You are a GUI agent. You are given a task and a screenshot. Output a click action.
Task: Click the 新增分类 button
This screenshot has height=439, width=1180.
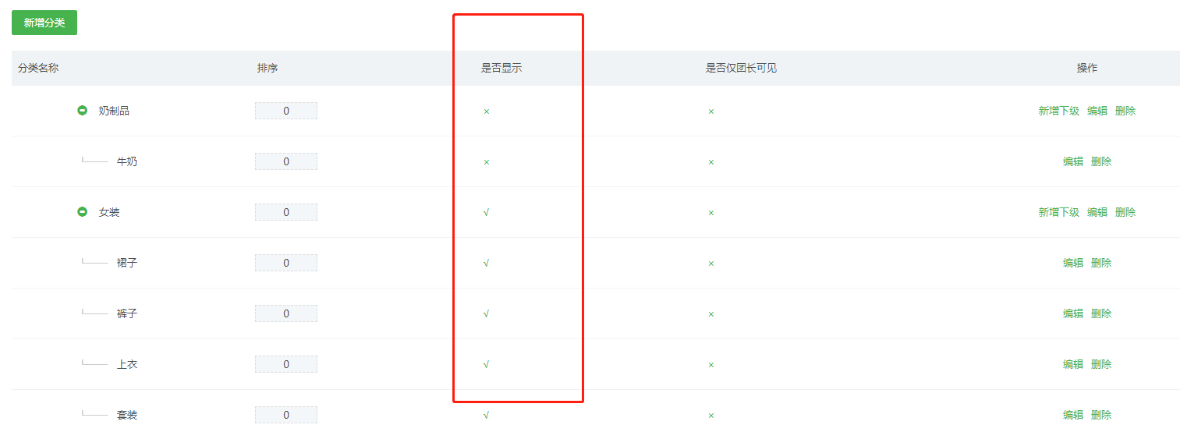click(x=44, y=23)
